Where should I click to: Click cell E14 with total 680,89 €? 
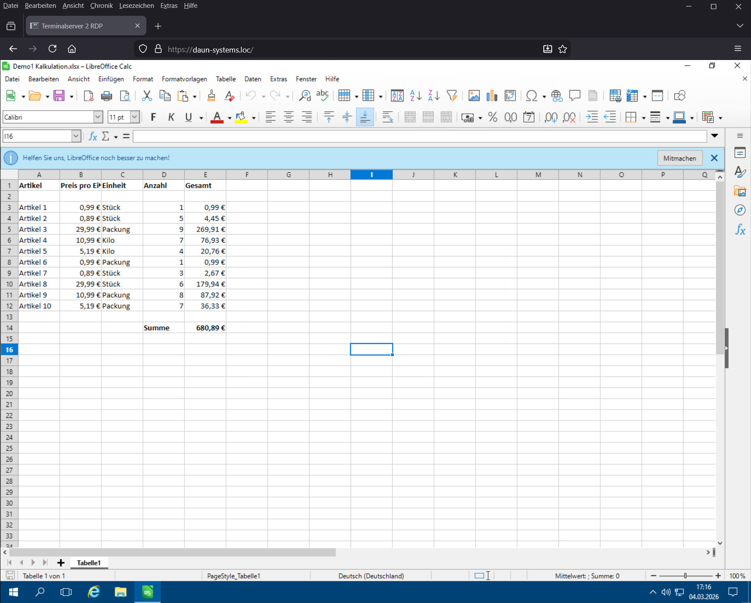pos(205,328)
